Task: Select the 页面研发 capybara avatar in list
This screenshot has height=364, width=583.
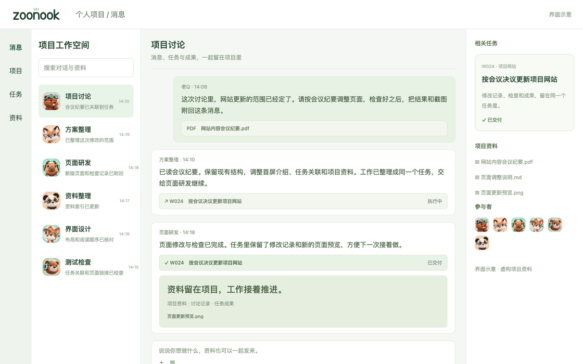Action: (x=52, y=167)
